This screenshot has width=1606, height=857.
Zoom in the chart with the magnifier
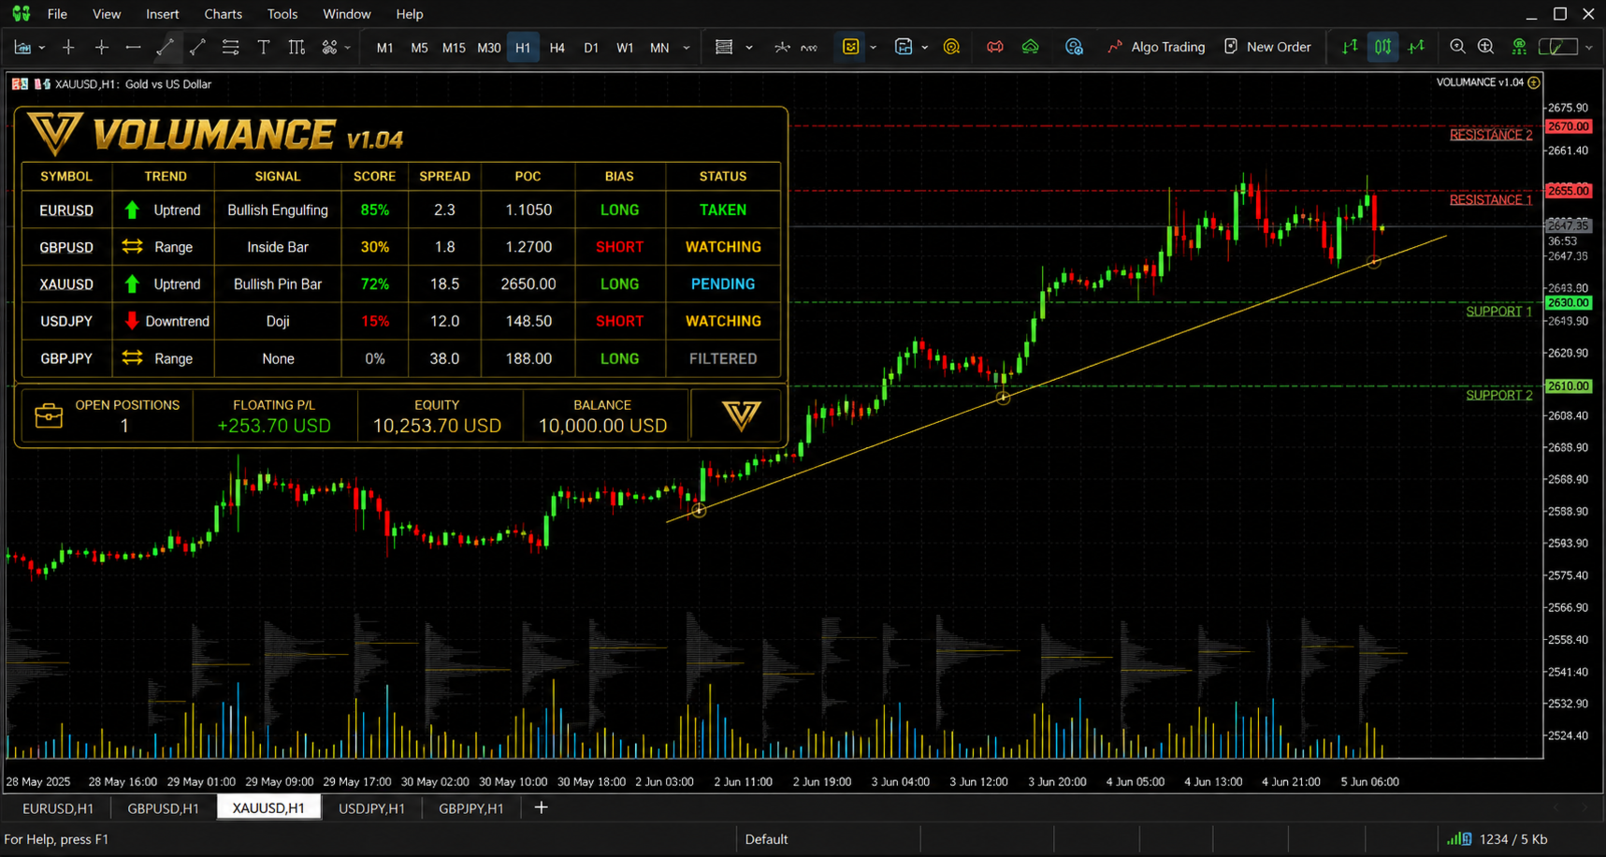point(1485,47)
